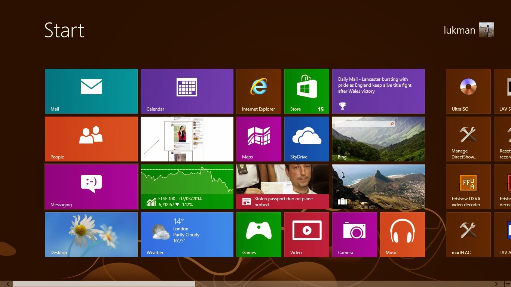This screenshot has height=287, width=511.
Task: Open the Video tile
Action: coord(307,235)
